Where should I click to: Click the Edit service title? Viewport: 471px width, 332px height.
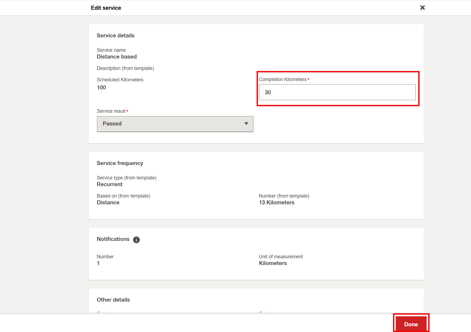coord(106,8)
